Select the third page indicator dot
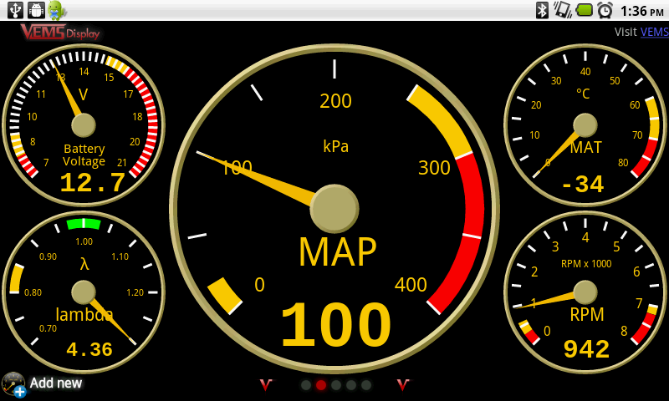 point(336,385)
